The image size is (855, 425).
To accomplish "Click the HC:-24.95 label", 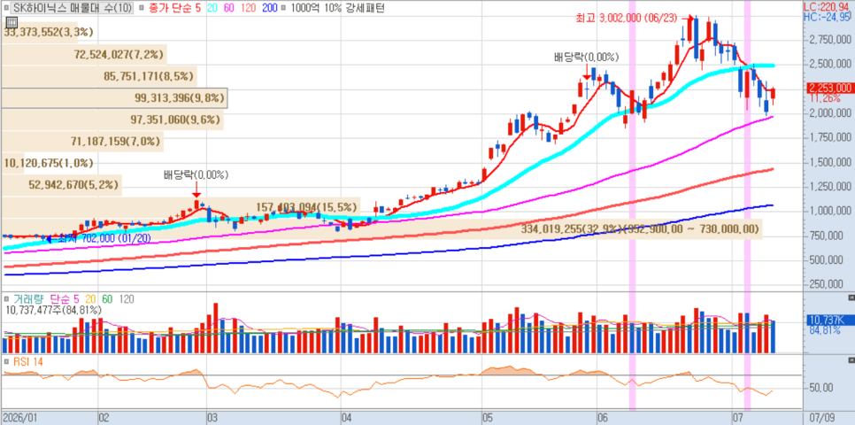I will point(828,17).
